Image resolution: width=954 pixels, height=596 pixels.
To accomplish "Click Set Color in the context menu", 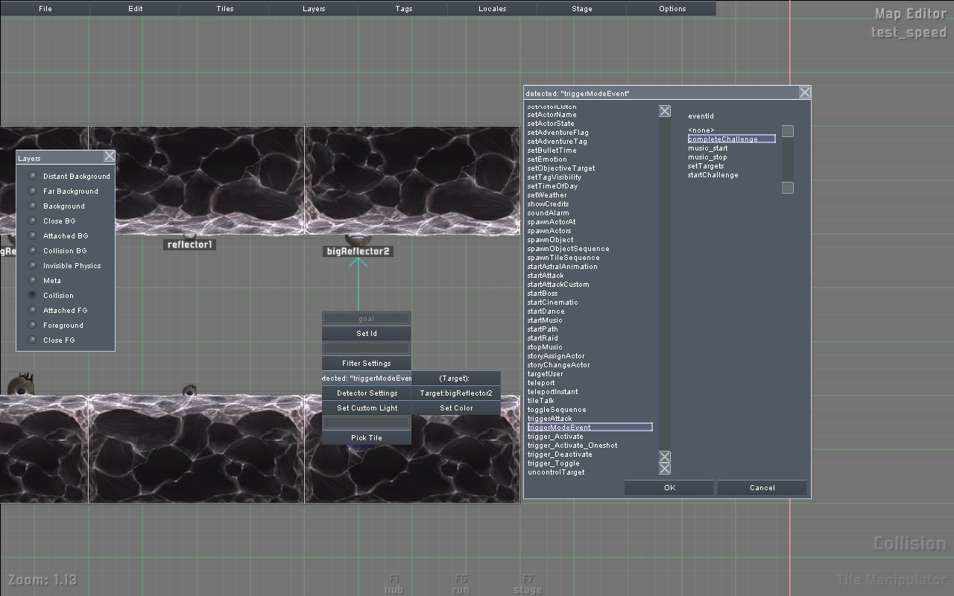I will click(x=456, y=408).
